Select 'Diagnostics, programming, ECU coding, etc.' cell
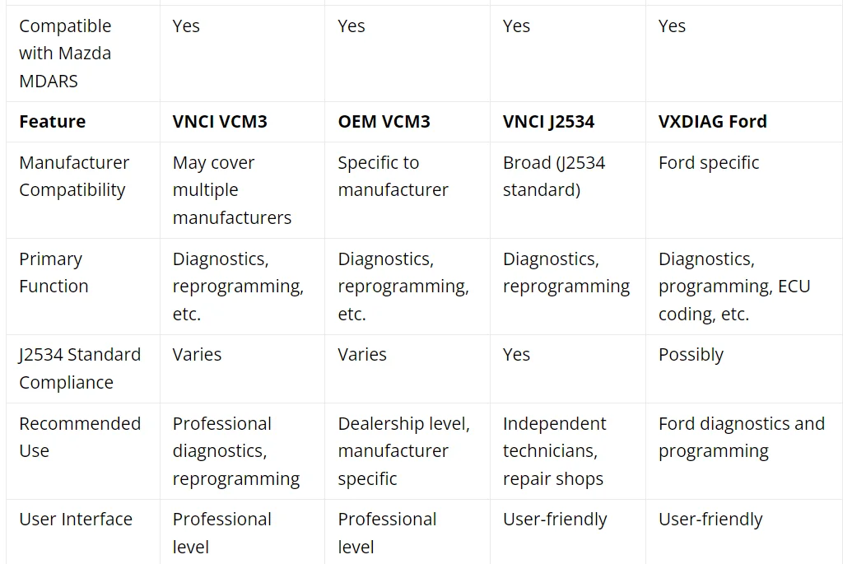The height and width of the screenshot is (564, 852). pos(734,287)
